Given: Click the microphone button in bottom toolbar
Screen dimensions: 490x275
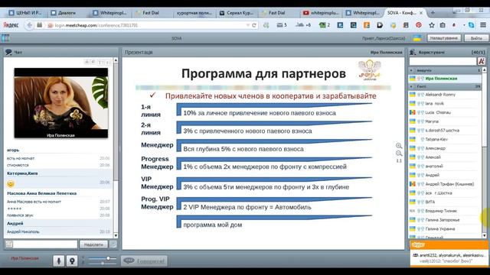Looking at the screenshot, I should [x=58, y=260].
